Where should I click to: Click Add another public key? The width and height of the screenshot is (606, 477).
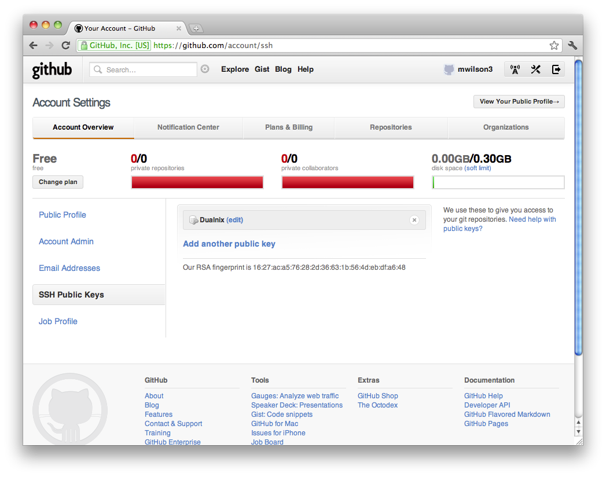(229, 244)
